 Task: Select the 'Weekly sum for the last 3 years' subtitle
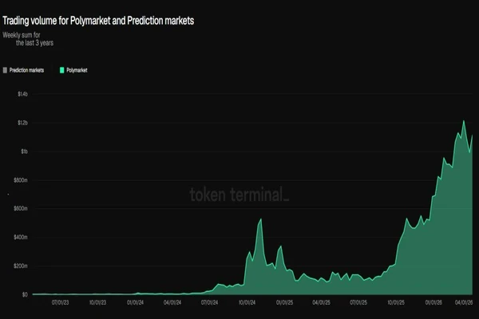(28, 39)
